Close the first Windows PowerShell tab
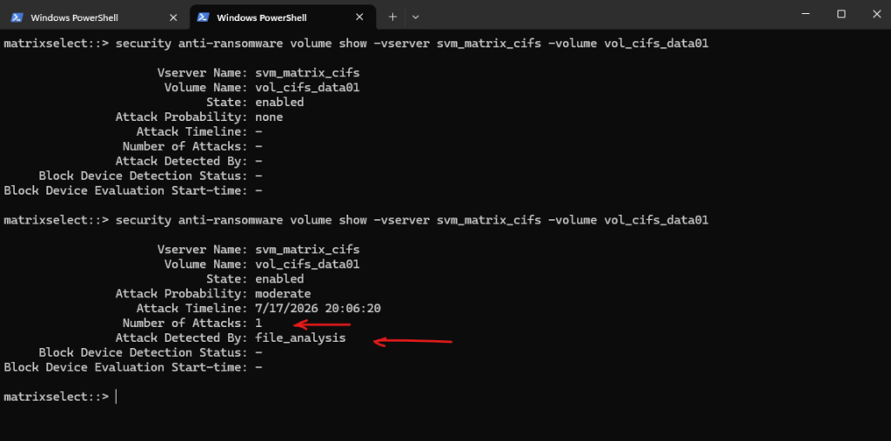The height and width of the screenshot is (441, 891). tap(173, 17)
